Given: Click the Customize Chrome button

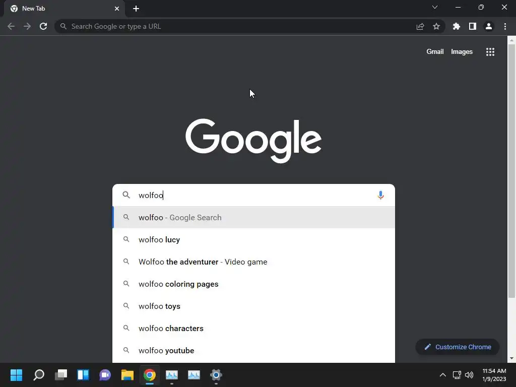Looking at the screenshot, I should point(458,347).
